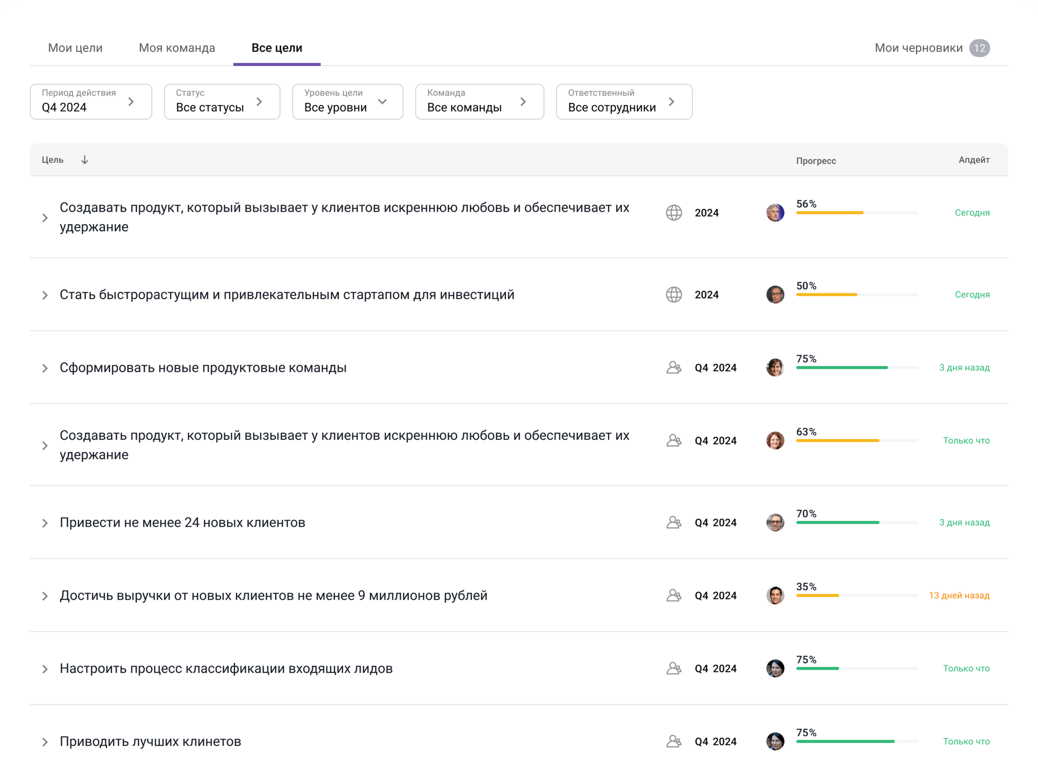The width and height of the screenshot is (1038, 760).
Task: Click the globe icon on the first 2024 goal
Action: click(673, 213)
